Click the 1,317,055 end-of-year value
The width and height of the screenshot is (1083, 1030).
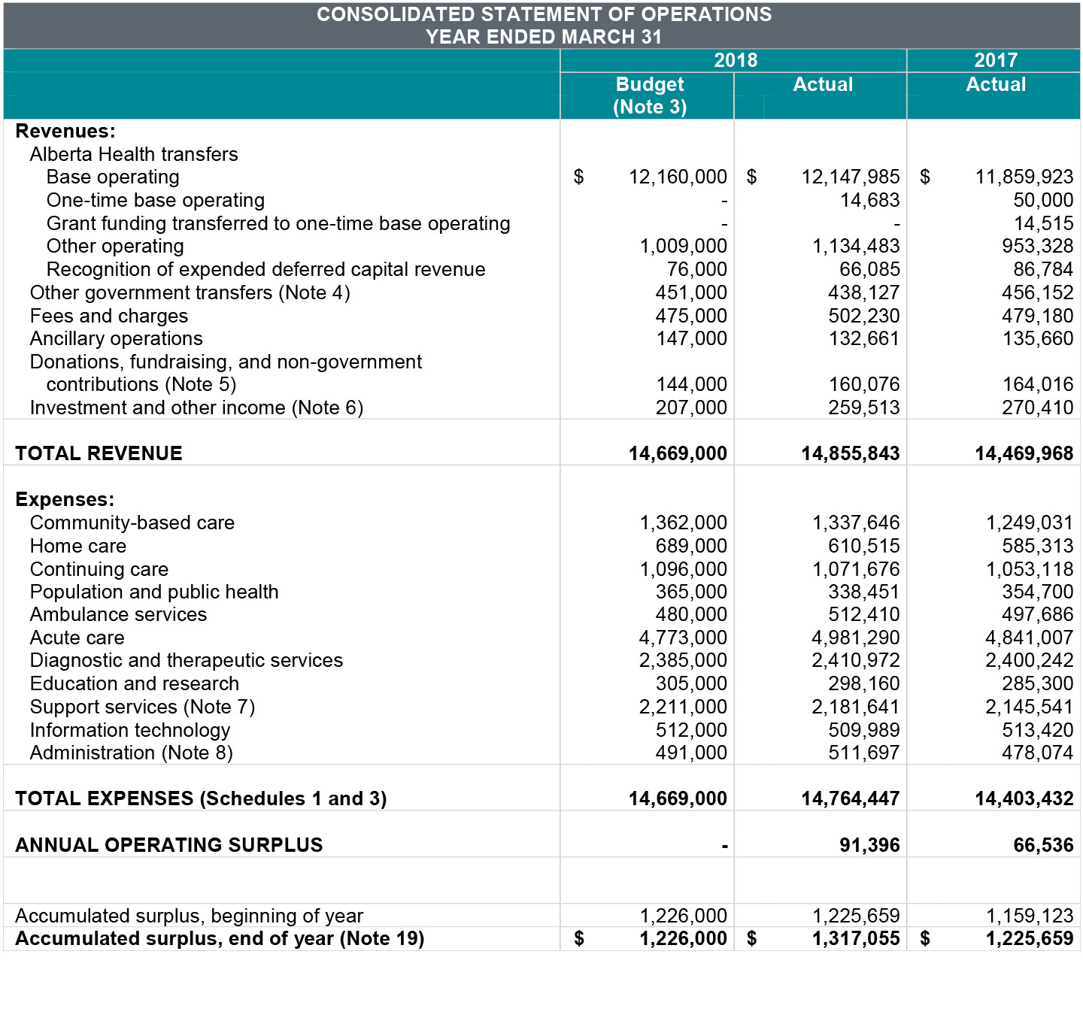click(856, 939)
